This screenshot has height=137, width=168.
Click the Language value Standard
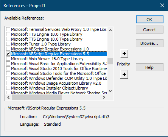pos(52,124)
